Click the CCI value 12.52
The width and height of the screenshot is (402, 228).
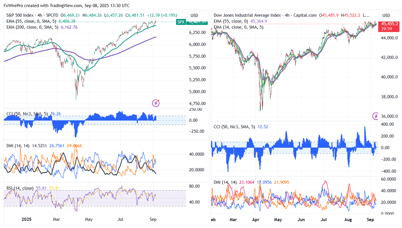point(263,127)
